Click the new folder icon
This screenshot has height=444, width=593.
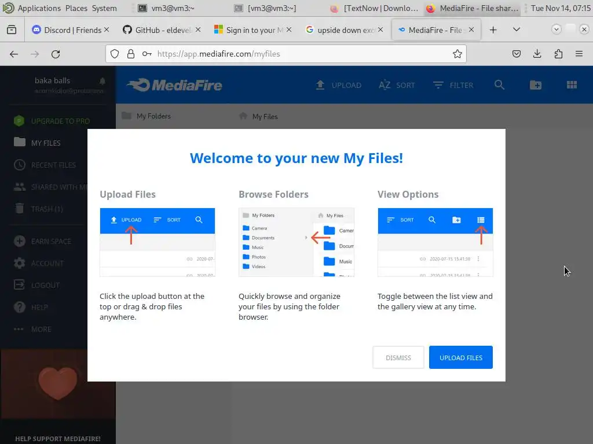[x=535, y=85]
